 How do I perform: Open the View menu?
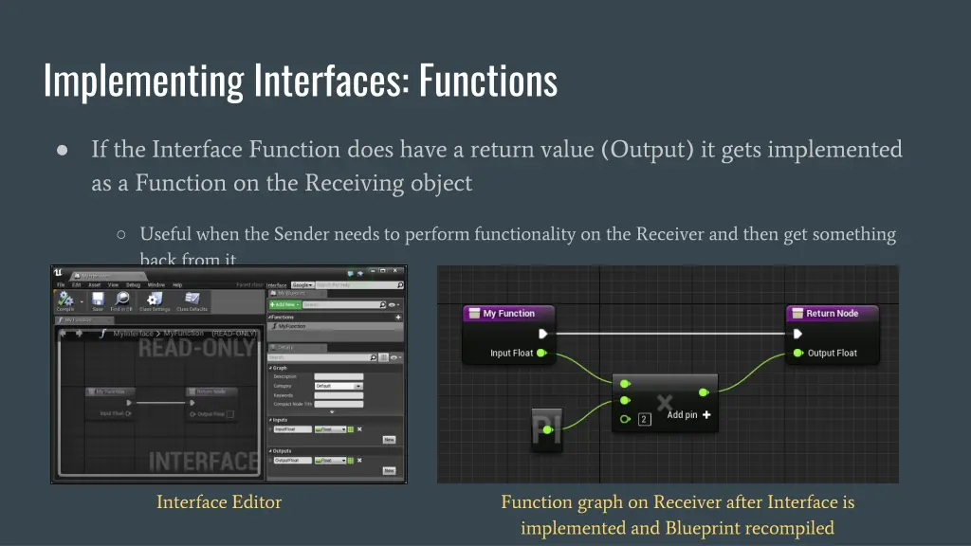pyautogui.click(x=113, y=284)
